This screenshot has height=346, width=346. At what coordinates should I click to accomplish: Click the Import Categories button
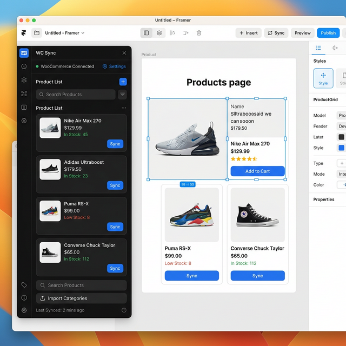[82, 298]
